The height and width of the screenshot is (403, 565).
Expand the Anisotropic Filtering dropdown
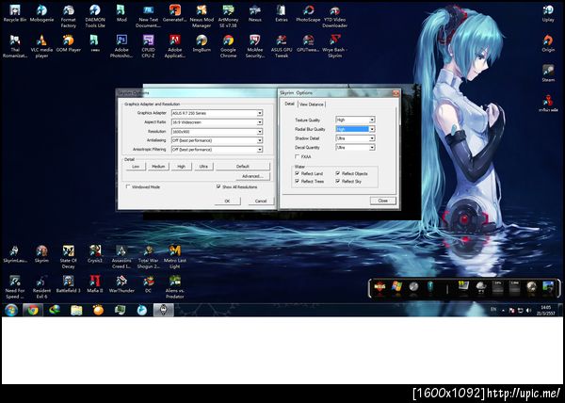coord(218,150)
